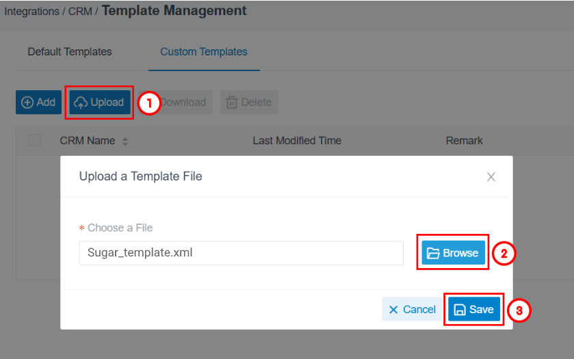The height and width of the screenshot is (359, 574).
Task: Open the CRM breadcrumb link
Action: (80, 12)
